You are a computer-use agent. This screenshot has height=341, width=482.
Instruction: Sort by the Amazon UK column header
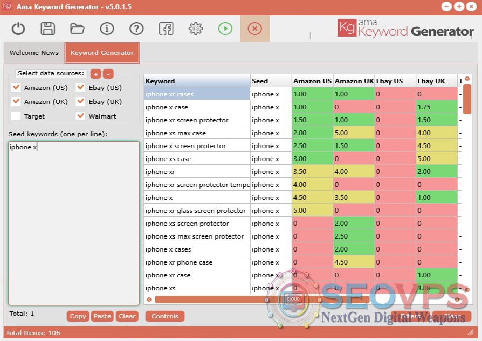pyautogui.click(x=354, y=81)
